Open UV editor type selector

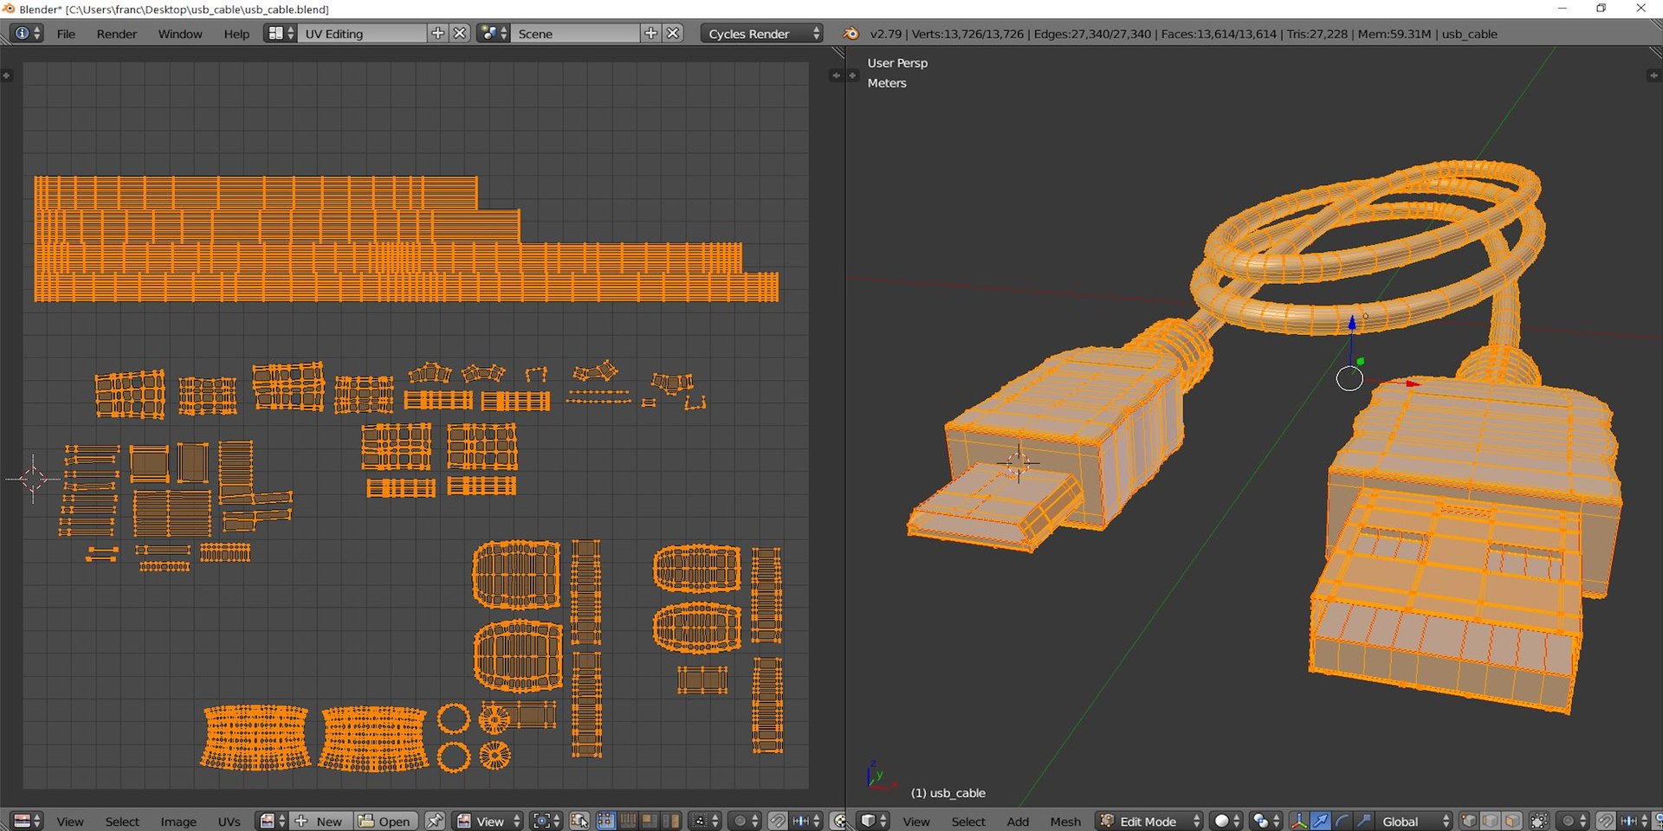(27, 821)
